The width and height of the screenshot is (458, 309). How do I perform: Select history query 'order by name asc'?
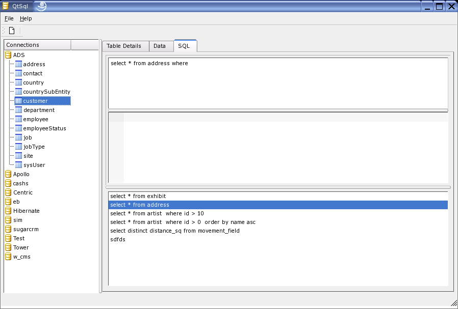278,222
